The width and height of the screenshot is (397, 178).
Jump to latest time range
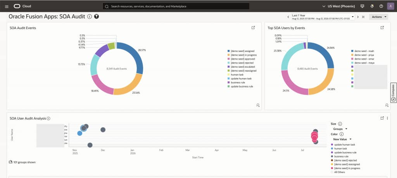coord(363,17)
